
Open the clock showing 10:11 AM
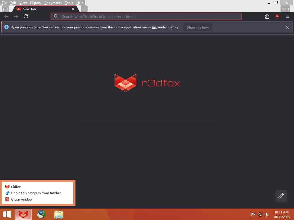coord(281,215)
